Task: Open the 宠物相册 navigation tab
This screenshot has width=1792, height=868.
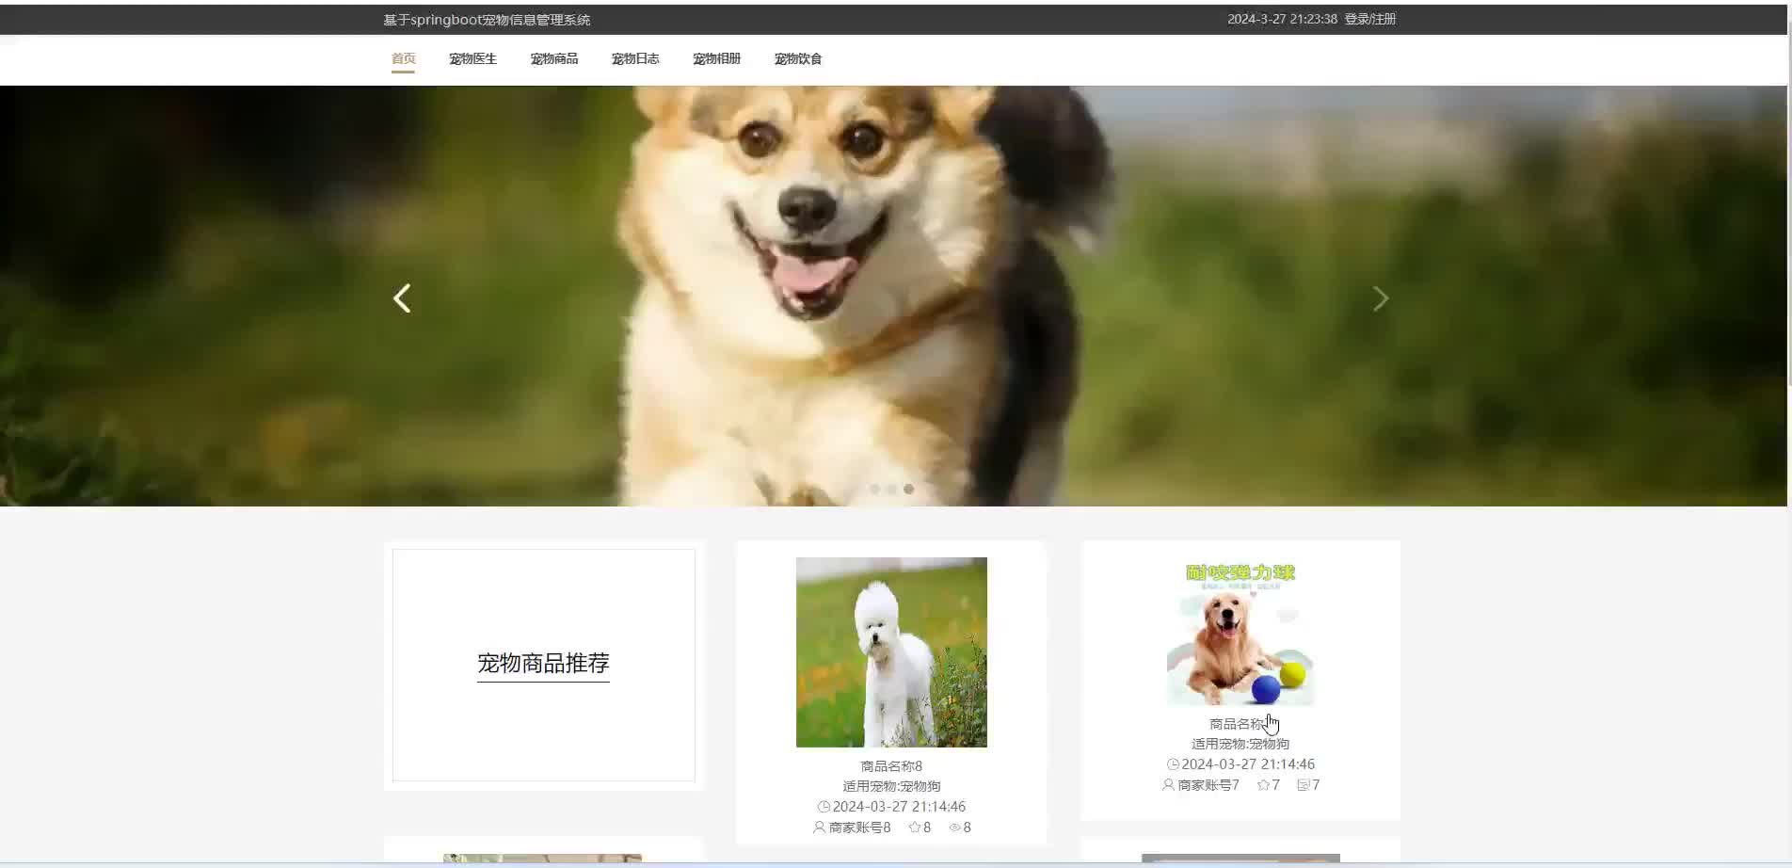Action: point(716,58)
